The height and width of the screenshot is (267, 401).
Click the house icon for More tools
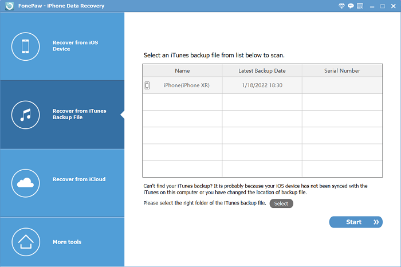click(26, 242)
